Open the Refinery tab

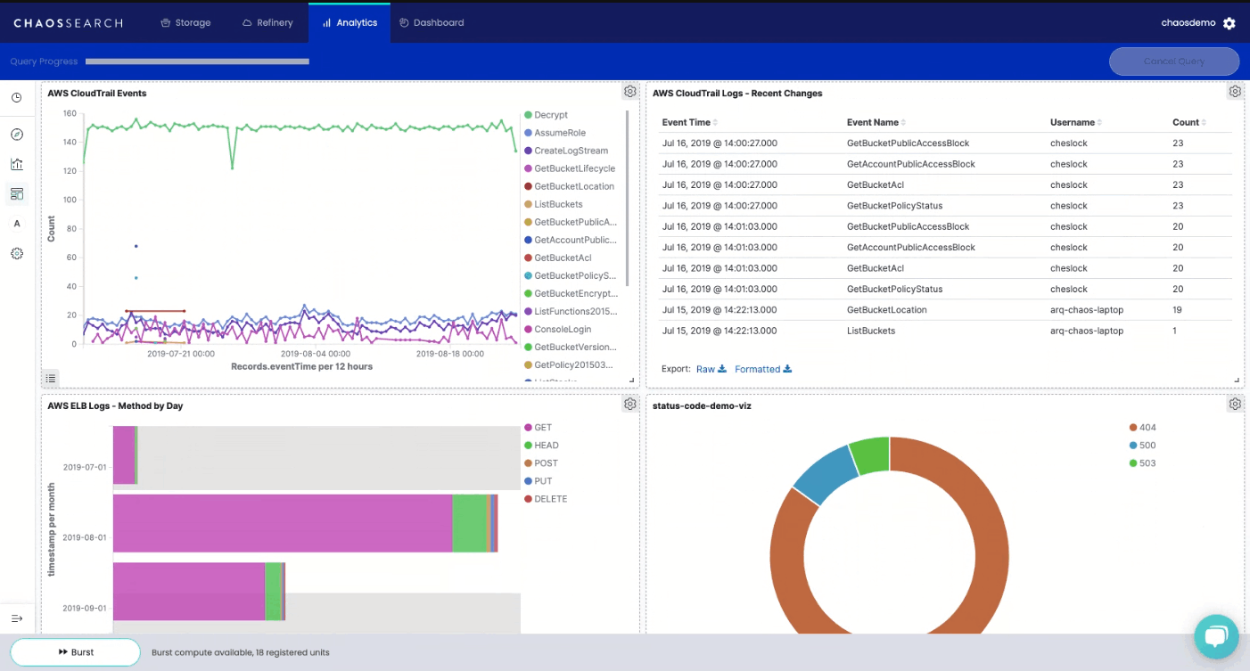[x=267, y=22]
